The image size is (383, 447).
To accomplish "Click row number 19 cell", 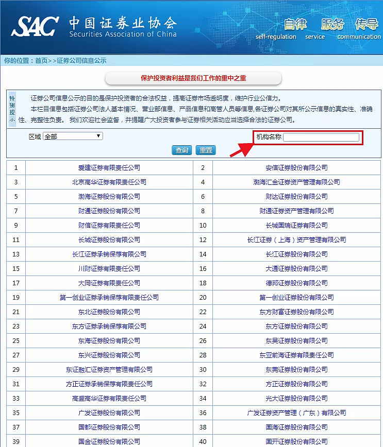I will [x=16, y=297].
